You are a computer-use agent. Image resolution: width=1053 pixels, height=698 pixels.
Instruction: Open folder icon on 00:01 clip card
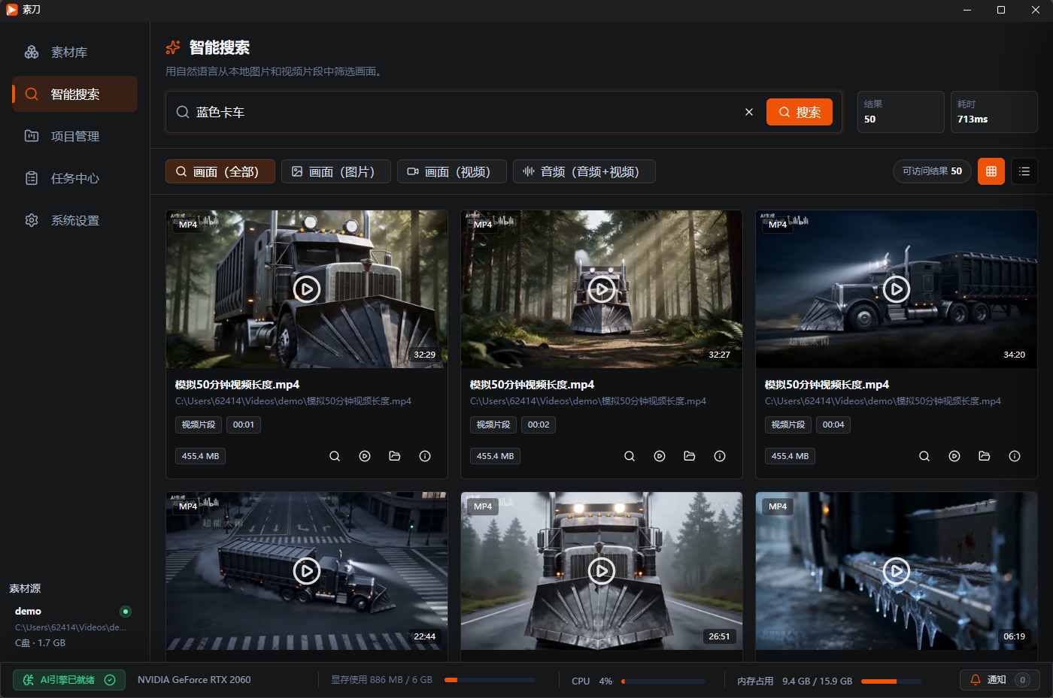395,456
